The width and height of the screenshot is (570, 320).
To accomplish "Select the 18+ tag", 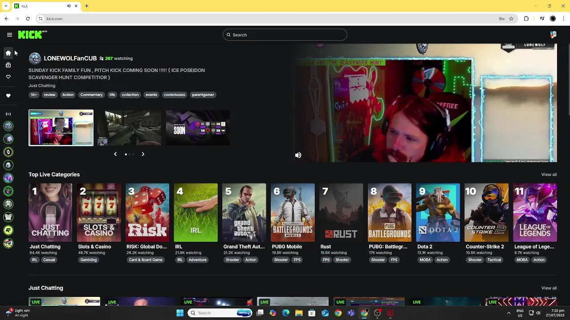I will 34,95.
